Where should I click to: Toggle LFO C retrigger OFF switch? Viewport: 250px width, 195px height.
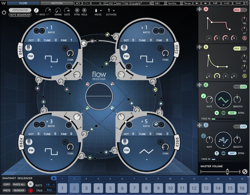(232, 113)
